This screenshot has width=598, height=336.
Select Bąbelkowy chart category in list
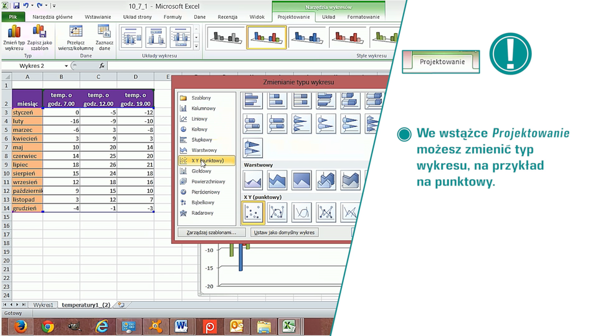pyautogui.click(x=202, y=202)
